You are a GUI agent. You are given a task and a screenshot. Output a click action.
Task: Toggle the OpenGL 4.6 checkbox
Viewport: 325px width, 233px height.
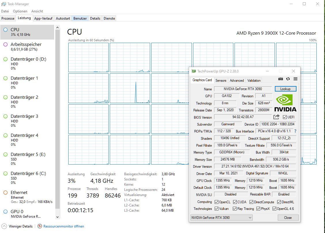tap(274, 208)
